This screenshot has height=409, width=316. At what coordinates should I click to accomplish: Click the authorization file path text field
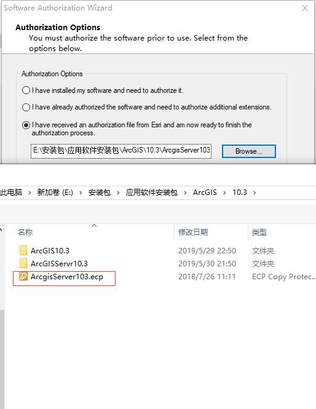121,151
